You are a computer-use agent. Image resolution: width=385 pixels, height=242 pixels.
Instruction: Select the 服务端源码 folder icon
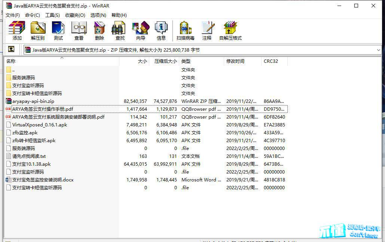(x=9, y=77)
